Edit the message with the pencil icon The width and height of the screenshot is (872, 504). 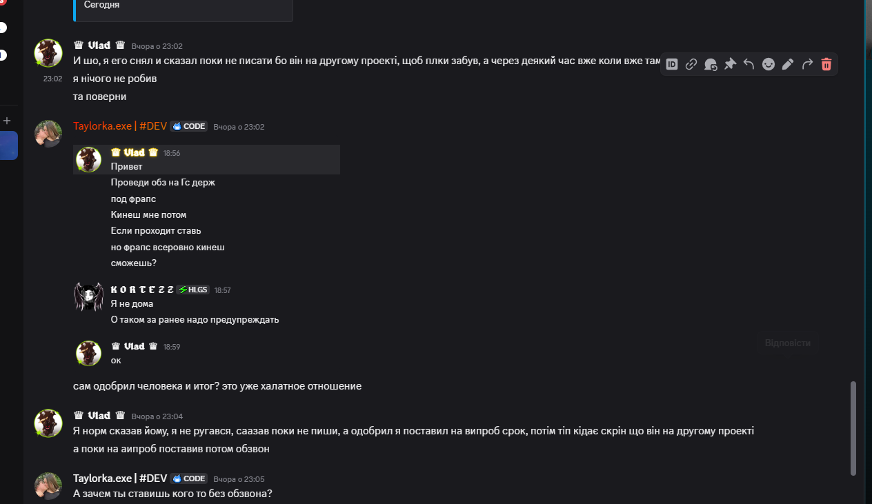tap(788, 64)
